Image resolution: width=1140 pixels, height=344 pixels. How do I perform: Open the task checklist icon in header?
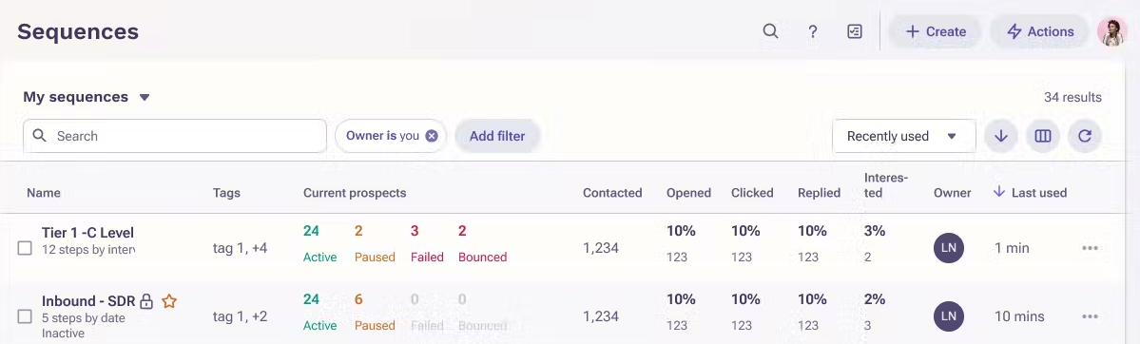click(855, 31)
